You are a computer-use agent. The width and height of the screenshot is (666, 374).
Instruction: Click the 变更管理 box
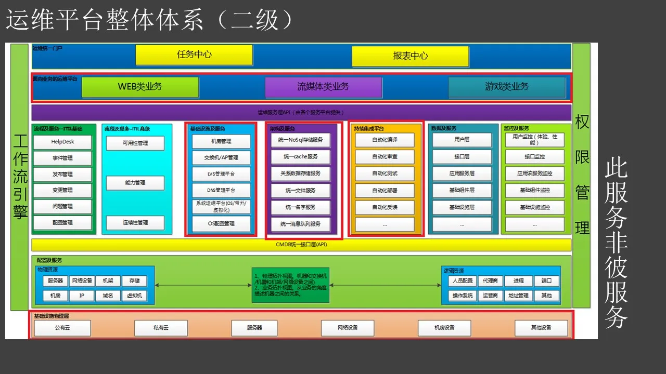63,191
